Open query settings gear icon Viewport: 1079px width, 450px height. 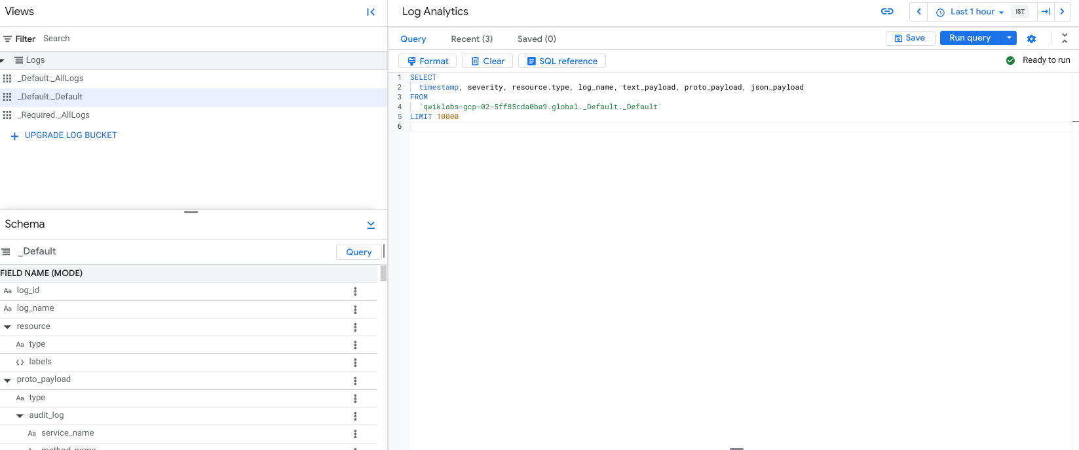point(1031,39)
